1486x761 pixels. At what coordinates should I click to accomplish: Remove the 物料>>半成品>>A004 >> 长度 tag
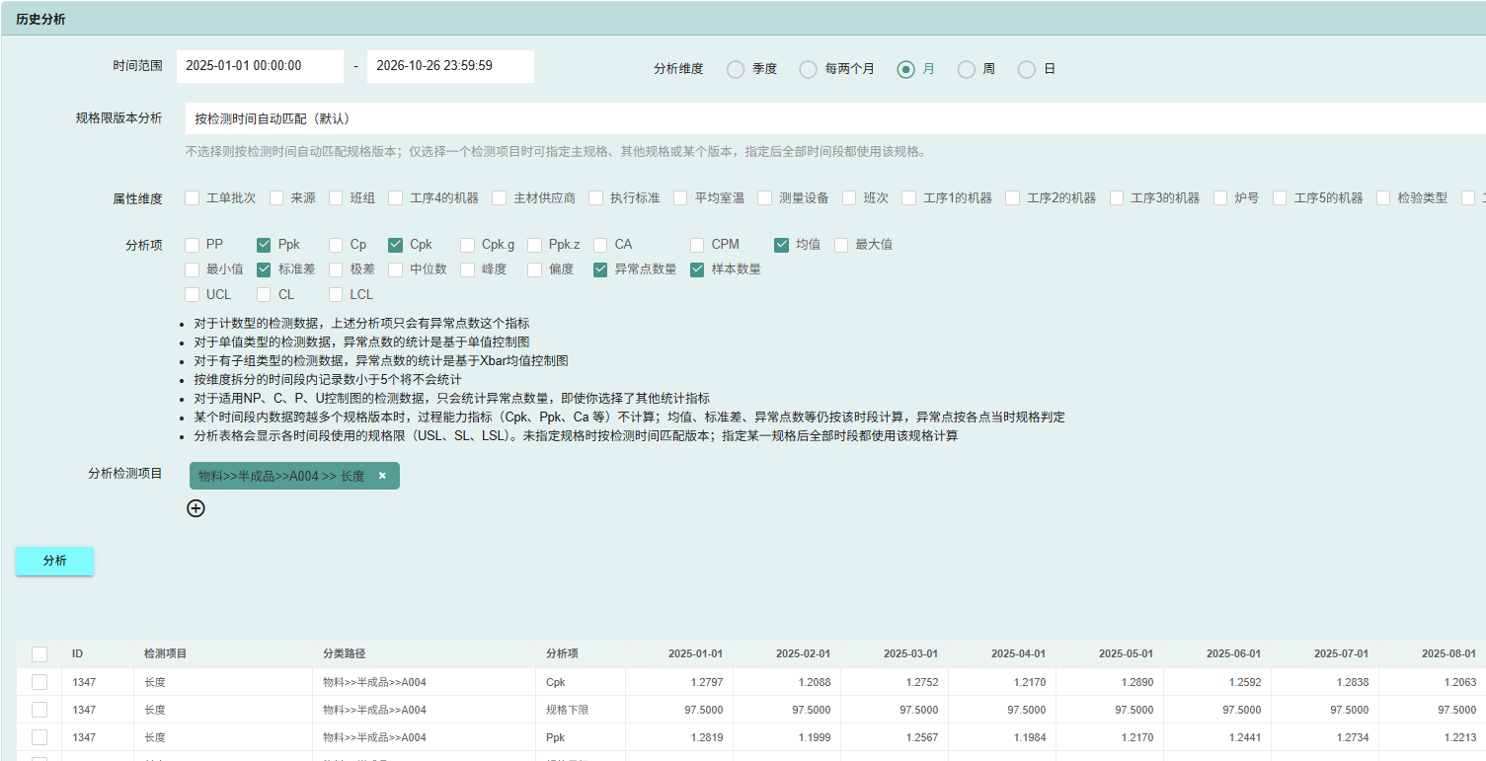pos(382,476)
